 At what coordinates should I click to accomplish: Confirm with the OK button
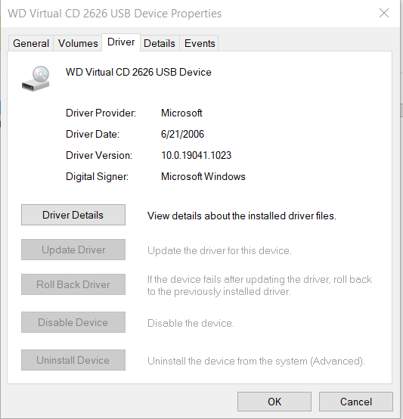pyautogui.click(x=274, y=402)
